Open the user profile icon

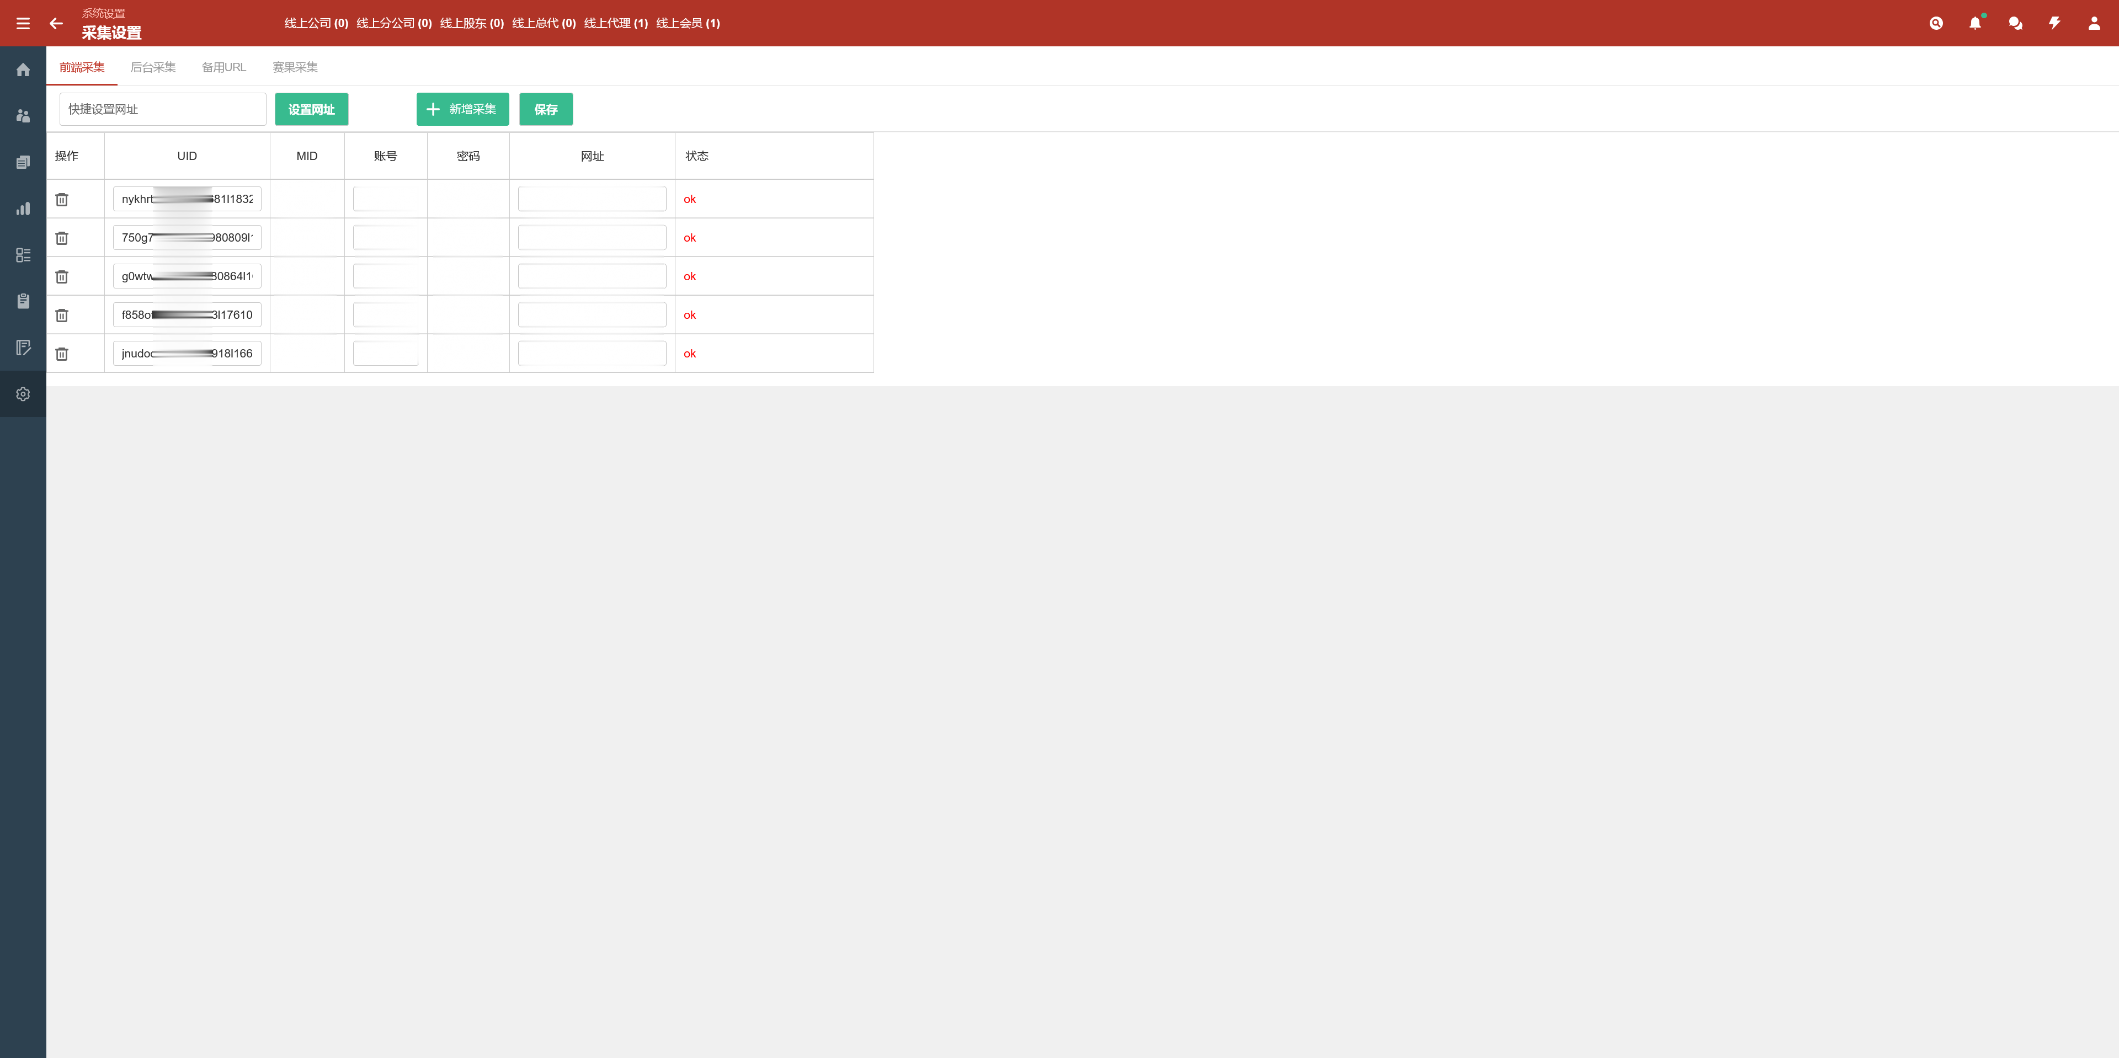pos(2094,23)
